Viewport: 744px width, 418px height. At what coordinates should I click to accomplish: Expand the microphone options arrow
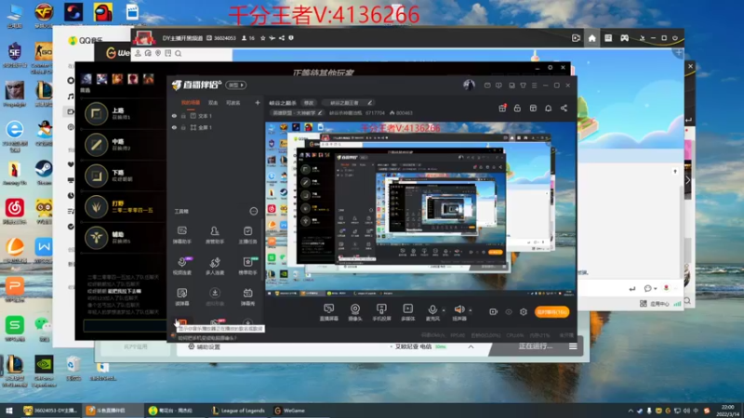444,310
